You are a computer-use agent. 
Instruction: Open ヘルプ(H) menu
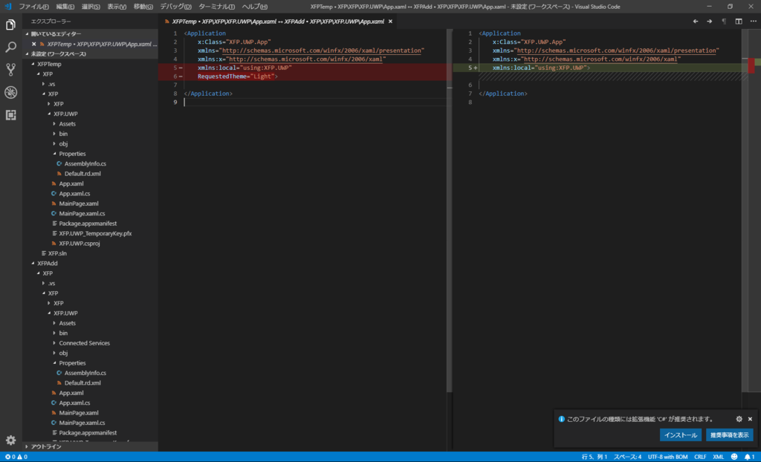[x=255, y=7]
